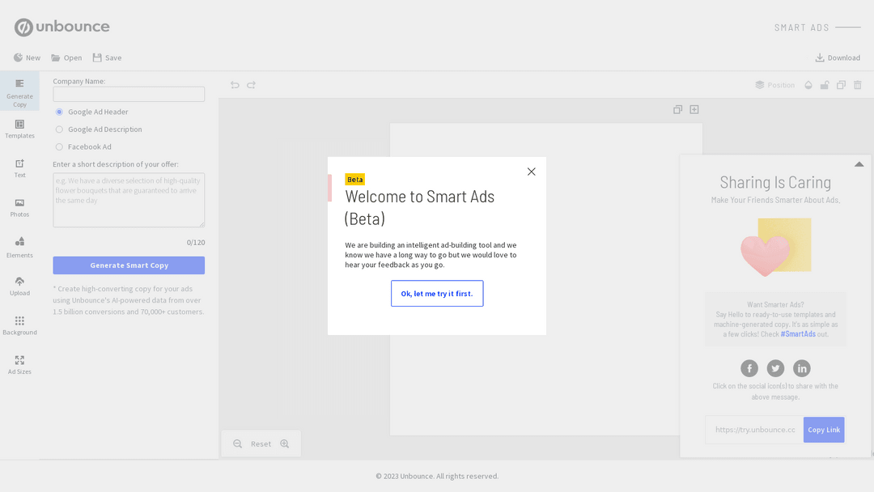The width and height of the screenshot is (874, 492).
Task: Zoom out the canvas
Action: click(x=237, y=443)
